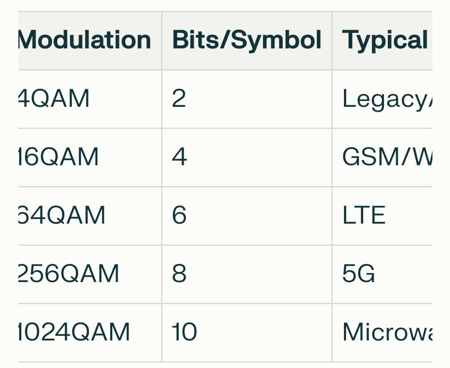Screen dimensions: 450x368
Task: Click the Bits/Symbol column header
Action: [x=247, y=41]
